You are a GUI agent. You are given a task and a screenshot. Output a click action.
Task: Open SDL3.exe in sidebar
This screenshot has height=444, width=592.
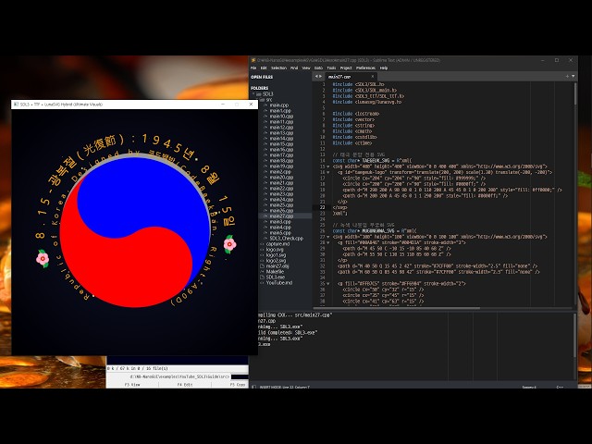[x=276, y=277]
